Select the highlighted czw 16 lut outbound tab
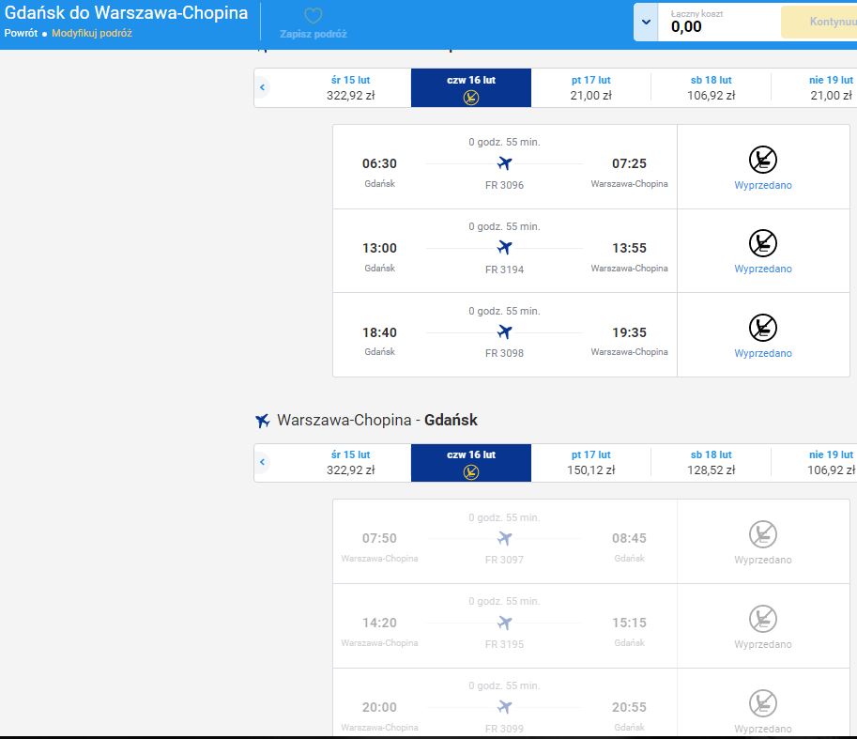 [x=471, y=87]
